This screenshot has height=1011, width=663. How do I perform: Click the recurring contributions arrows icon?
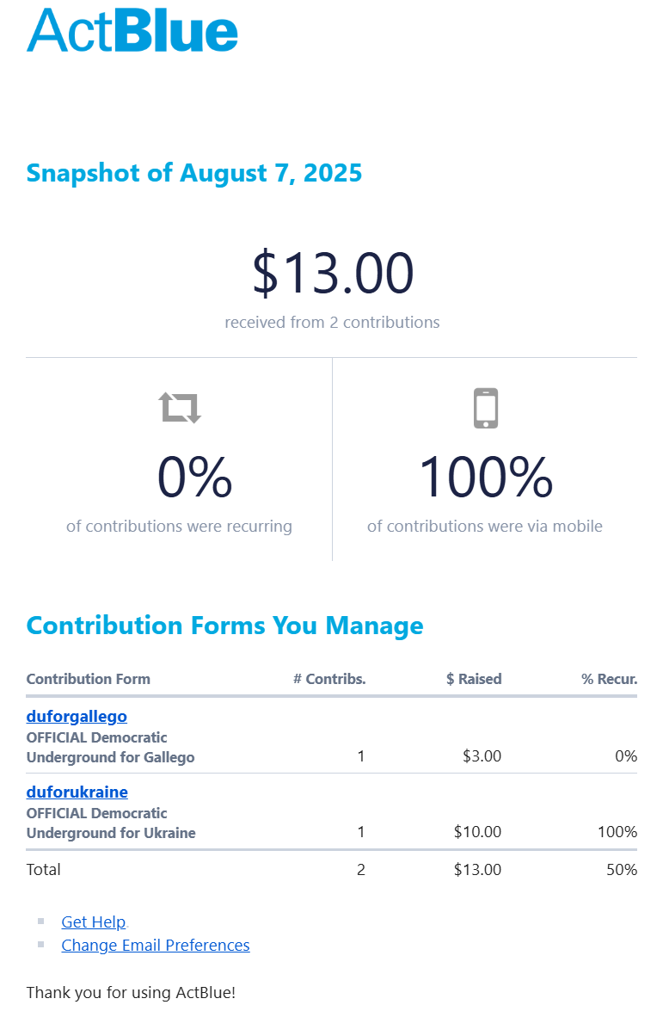[180, 407]
